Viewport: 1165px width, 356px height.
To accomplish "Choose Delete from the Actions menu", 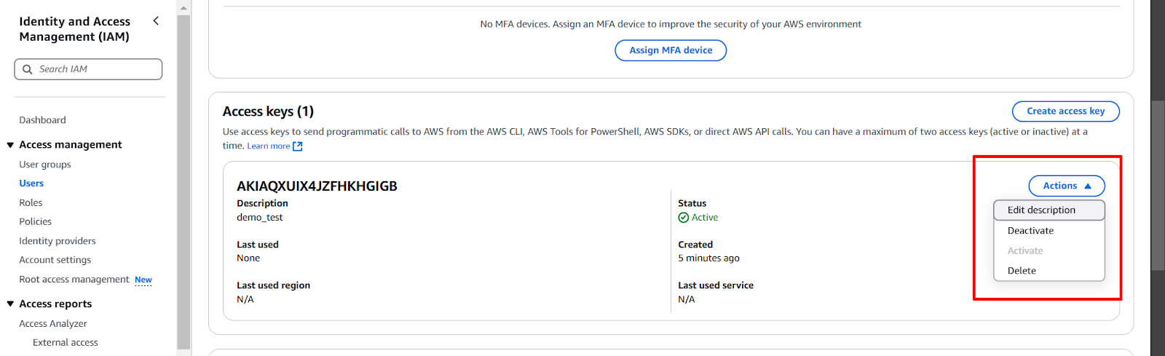I will 1049,271.
